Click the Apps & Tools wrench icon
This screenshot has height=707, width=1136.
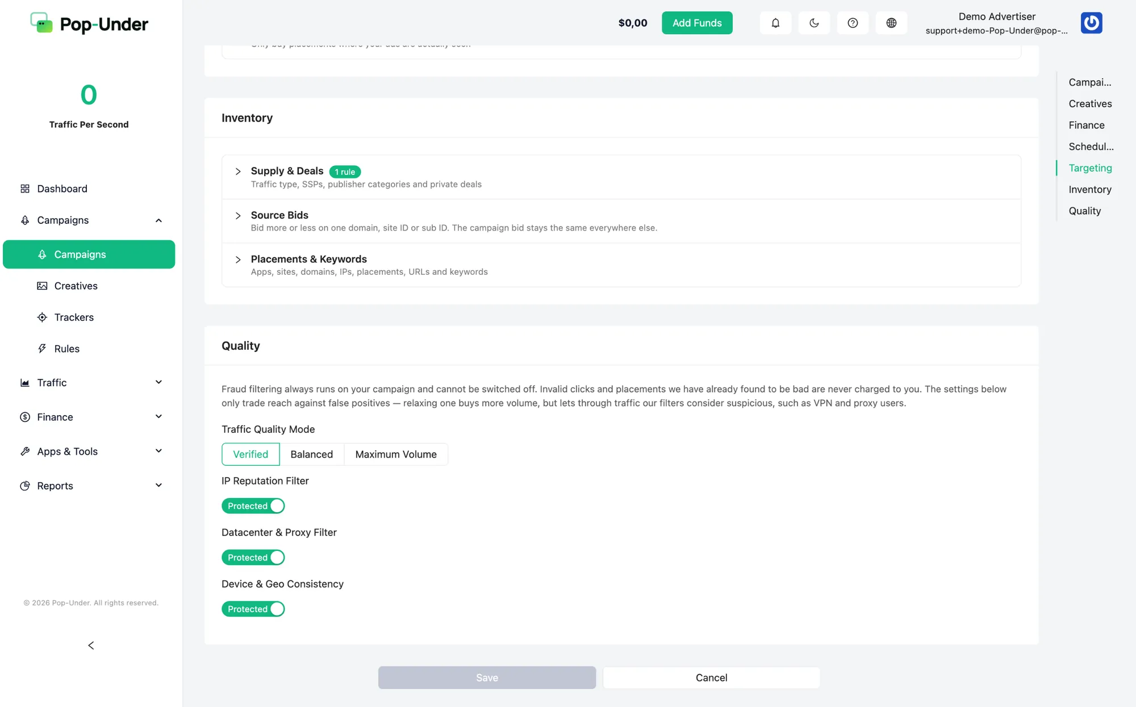click(25, 451)
